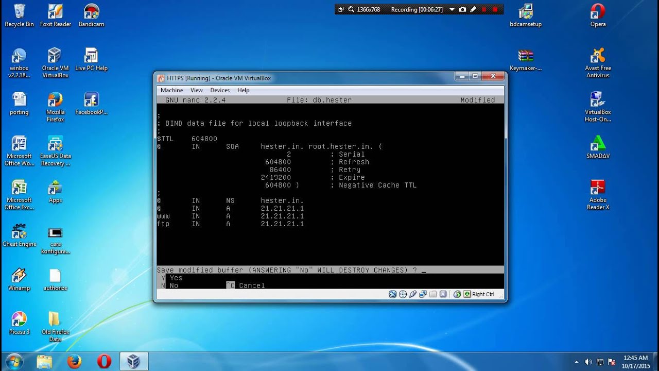Click the SMADAV desktop icon
This screenshot has height=371, width=659.
coord(598,147)
